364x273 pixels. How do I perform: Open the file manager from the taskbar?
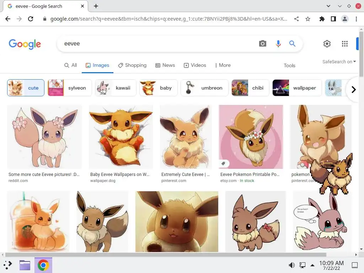pos(25,265)
